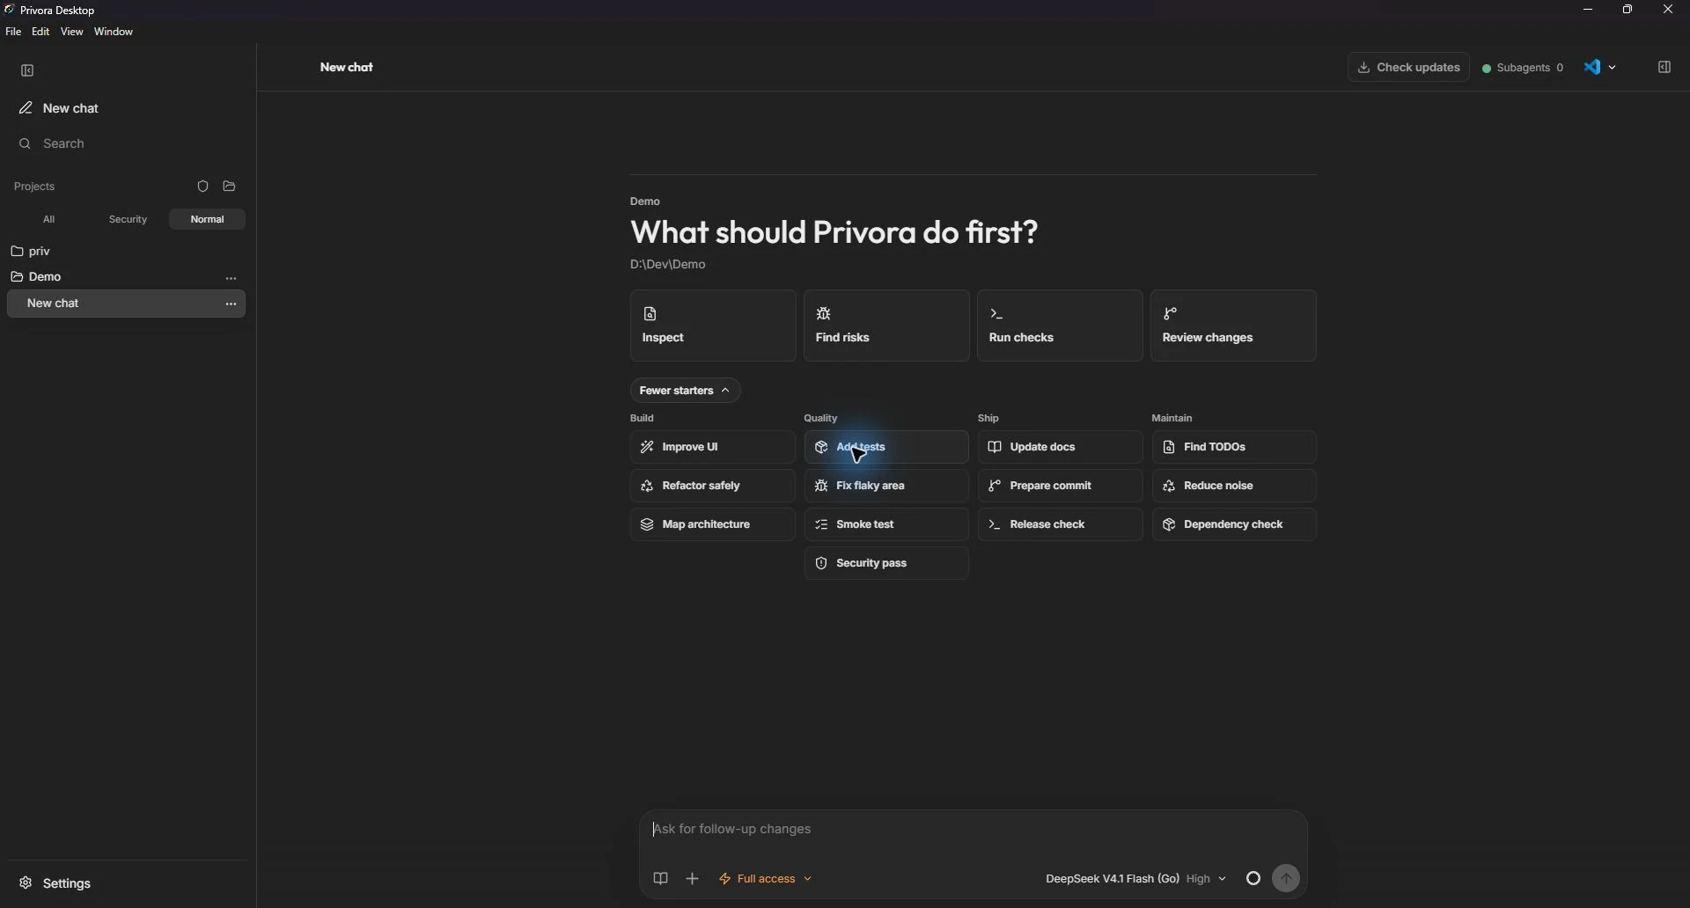Select the Dependency check starter

(1233, 525)
